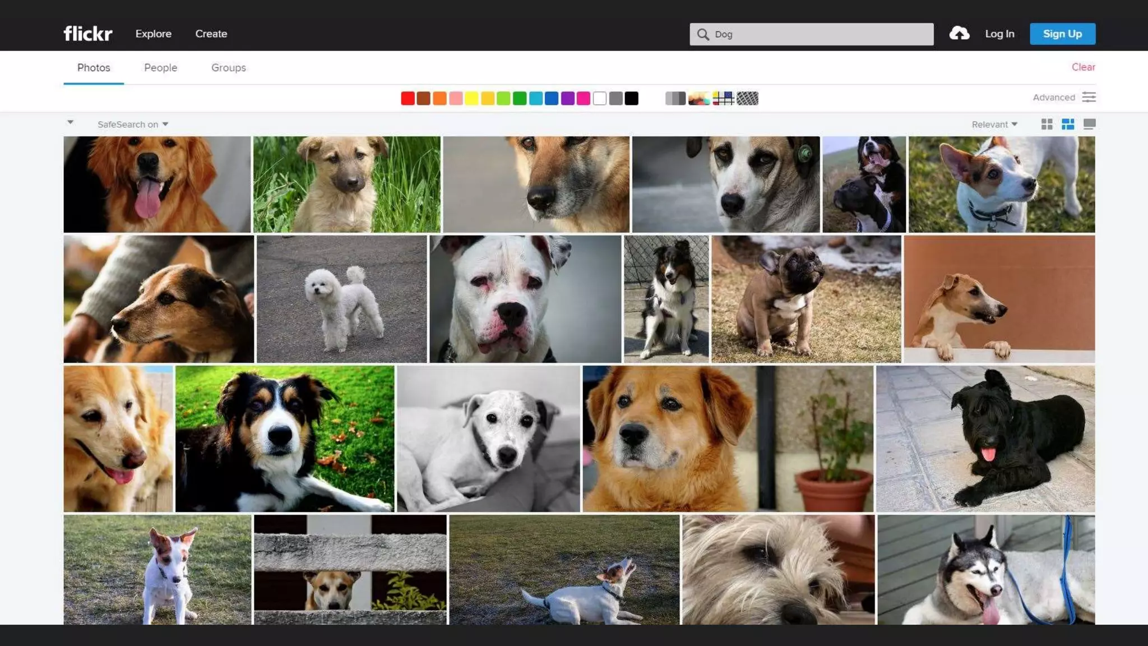Start the slideshow view

tap(1089, 124)
